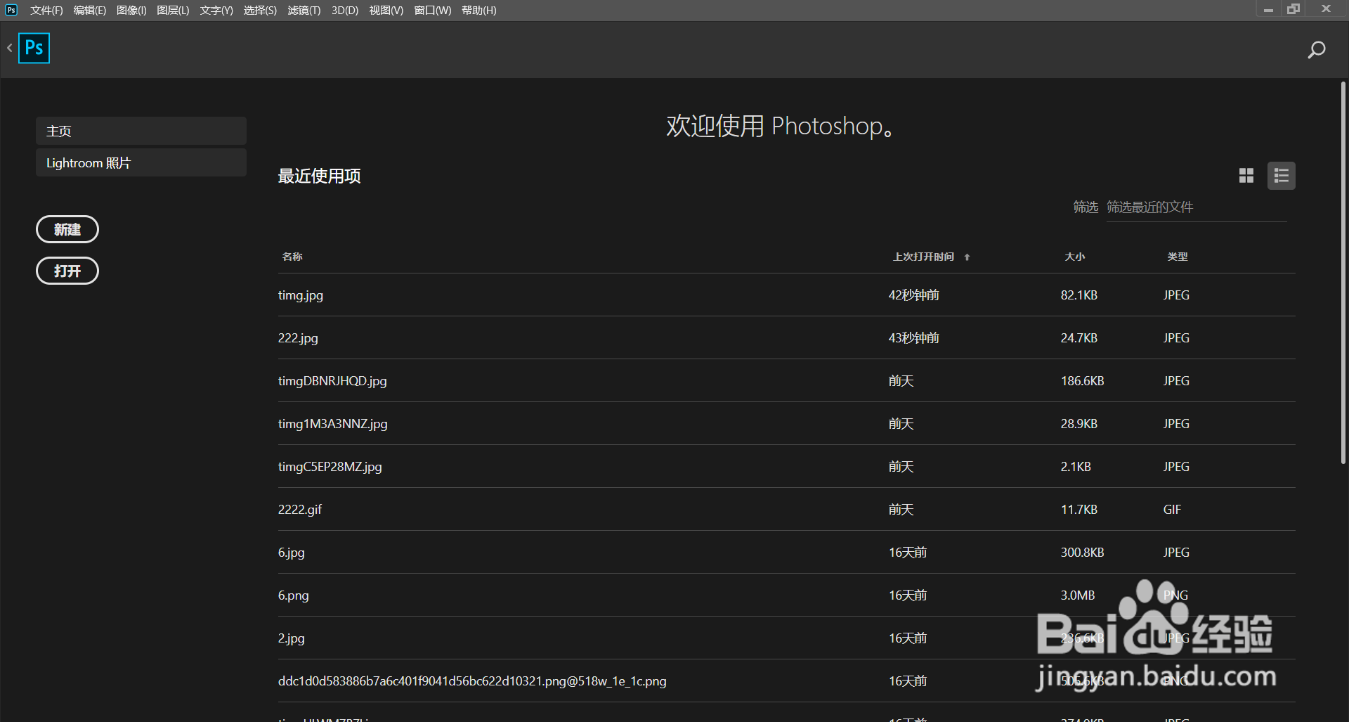
Task: Click the vertical scrollbar thumb
Action: (x=1343, y=273)
